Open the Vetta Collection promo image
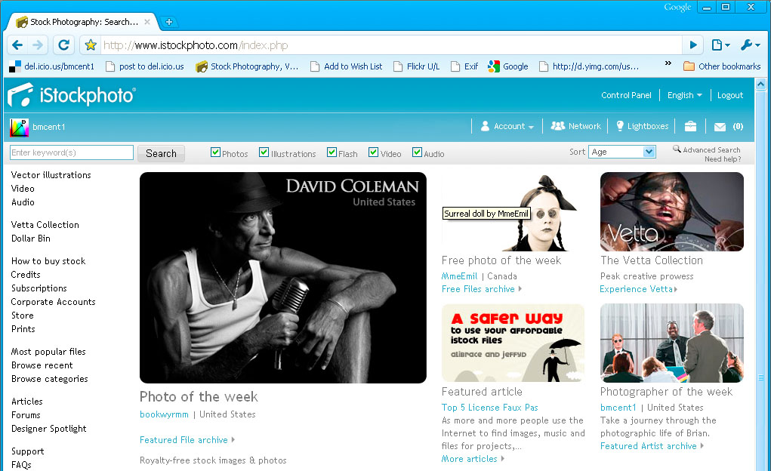Screen dimensions: 771x471 (x=671, y=211)
